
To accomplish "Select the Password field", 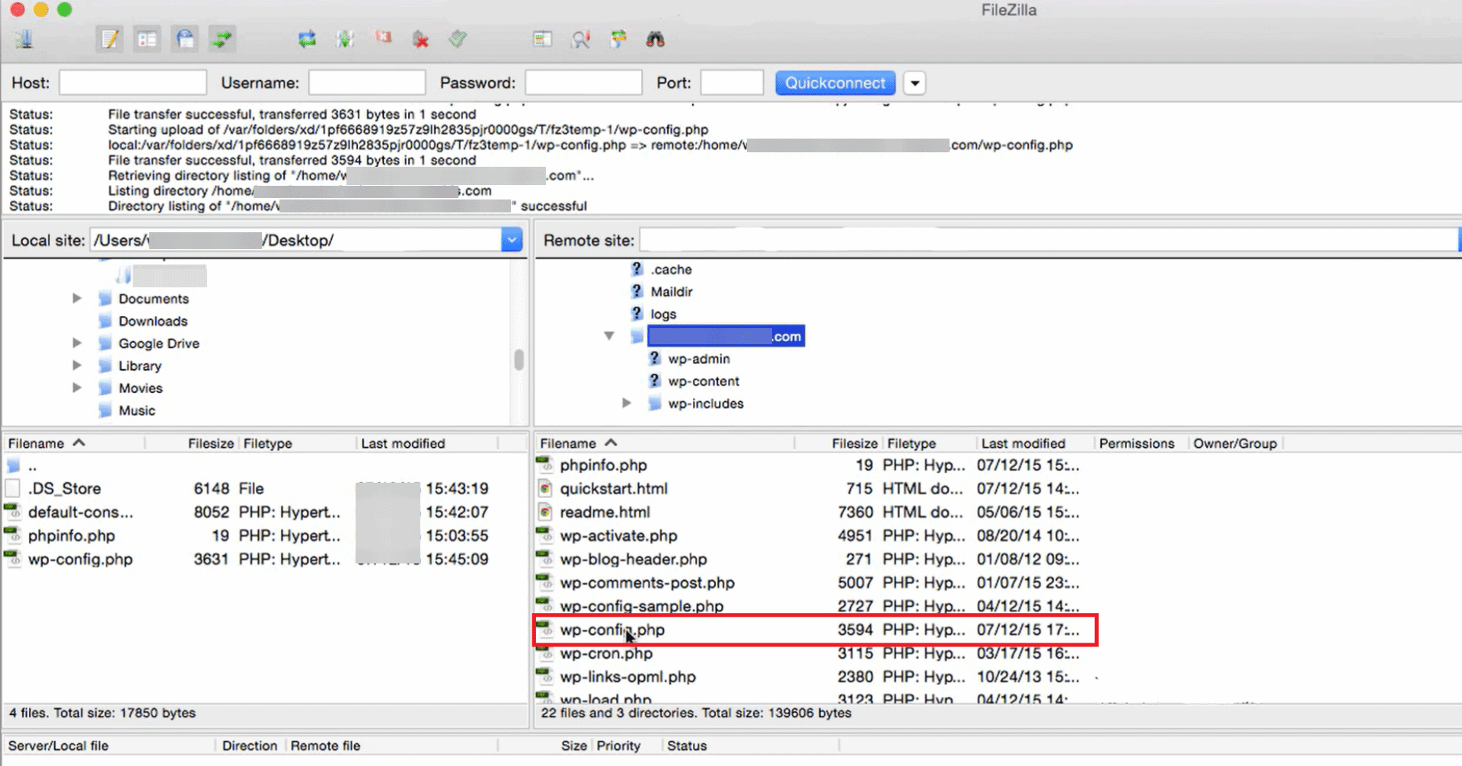I will [x=583, y=83].
